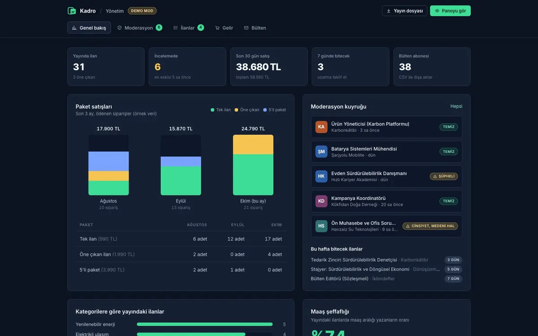The height and width of the screenshot is (336, 538).
Task: Click the "24.790 TL" total above Ekim bar
Action: 253,129
